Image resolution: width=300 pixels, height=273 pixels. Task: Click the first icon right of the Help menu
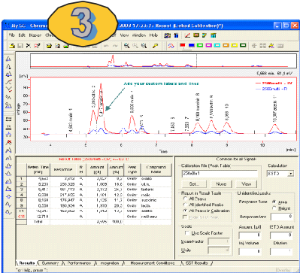coord(167,35)
